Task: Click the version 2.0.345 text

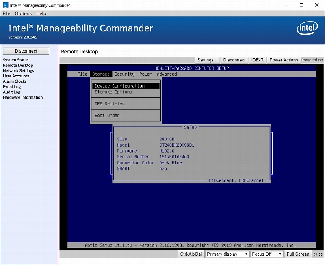Action: pyautogui.click(x=23, y=37)
